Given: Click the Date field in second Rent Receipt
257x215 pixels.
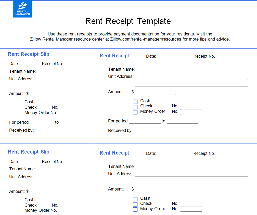Looking at the screenshot, I should pyautogui.click(x=176, y=154).
